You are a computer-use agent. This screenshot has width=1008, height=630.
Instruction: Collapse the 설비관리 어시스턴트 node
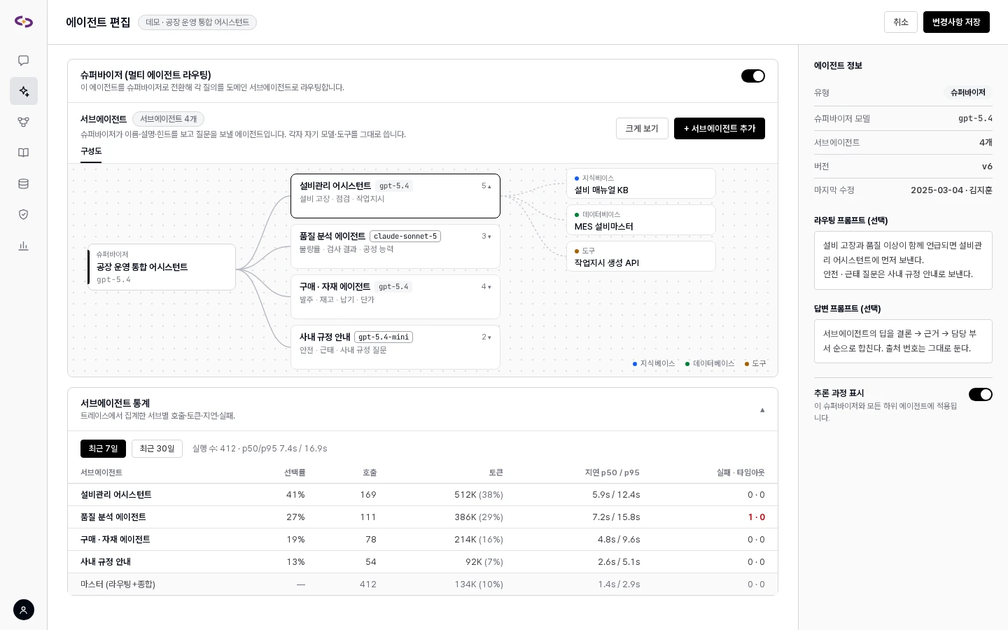pos(486,186)
